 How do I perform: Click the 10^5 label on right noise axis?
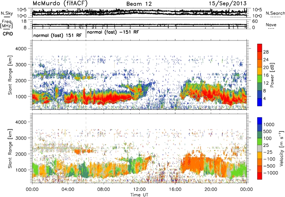tap(257, 10)
